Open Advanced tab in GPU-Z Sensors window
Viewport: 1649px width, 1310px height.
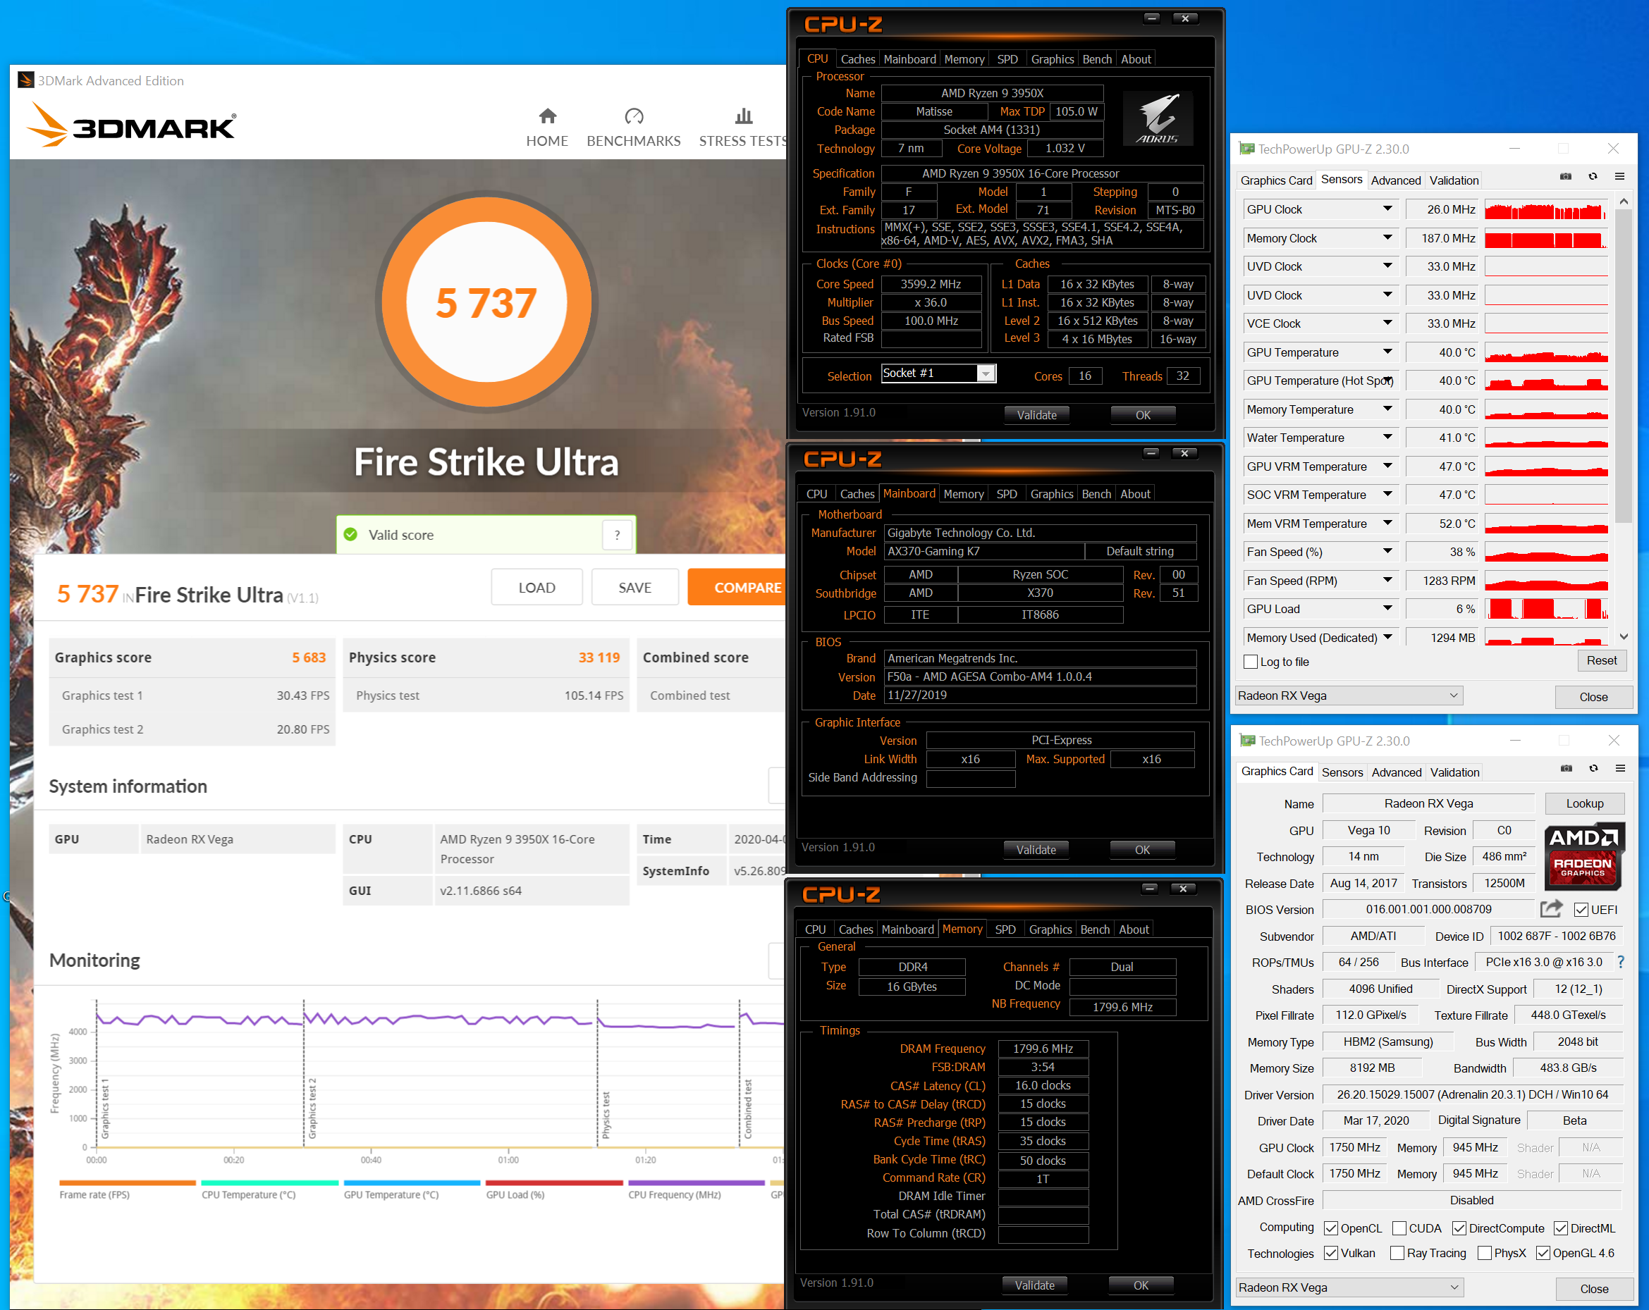(x=1396, y=180)
